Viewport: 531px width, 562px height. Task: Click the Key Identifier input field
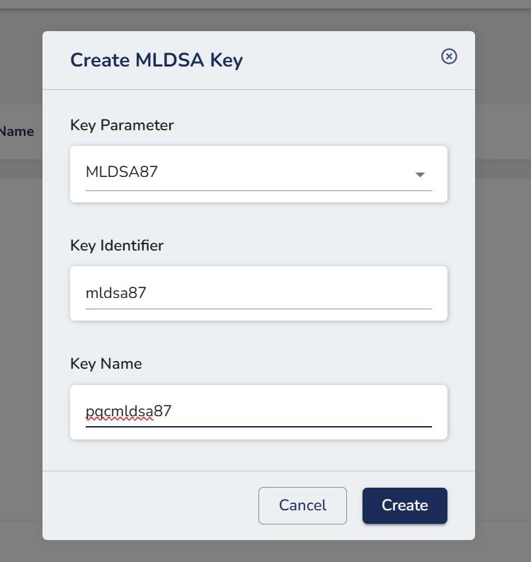coord(258,293)
